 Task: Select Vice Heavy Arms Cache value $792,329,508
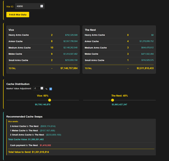pos(71,35)
